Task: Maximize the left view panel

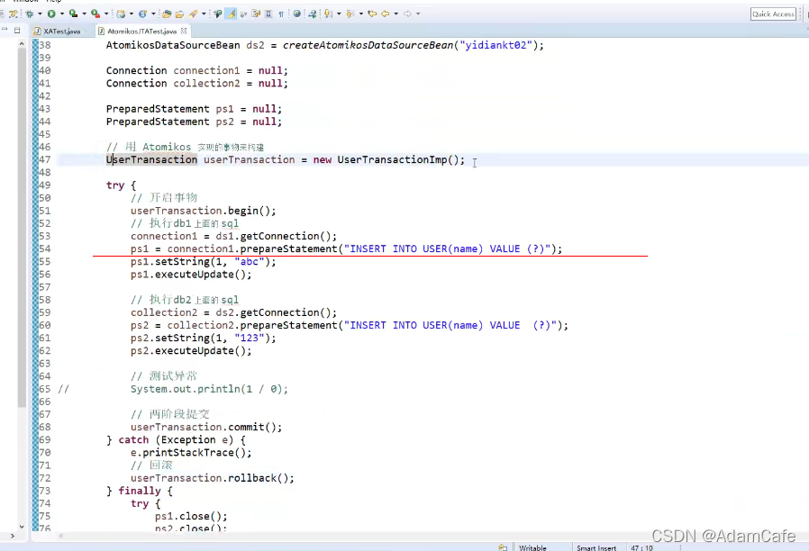Action: (17, 30)
